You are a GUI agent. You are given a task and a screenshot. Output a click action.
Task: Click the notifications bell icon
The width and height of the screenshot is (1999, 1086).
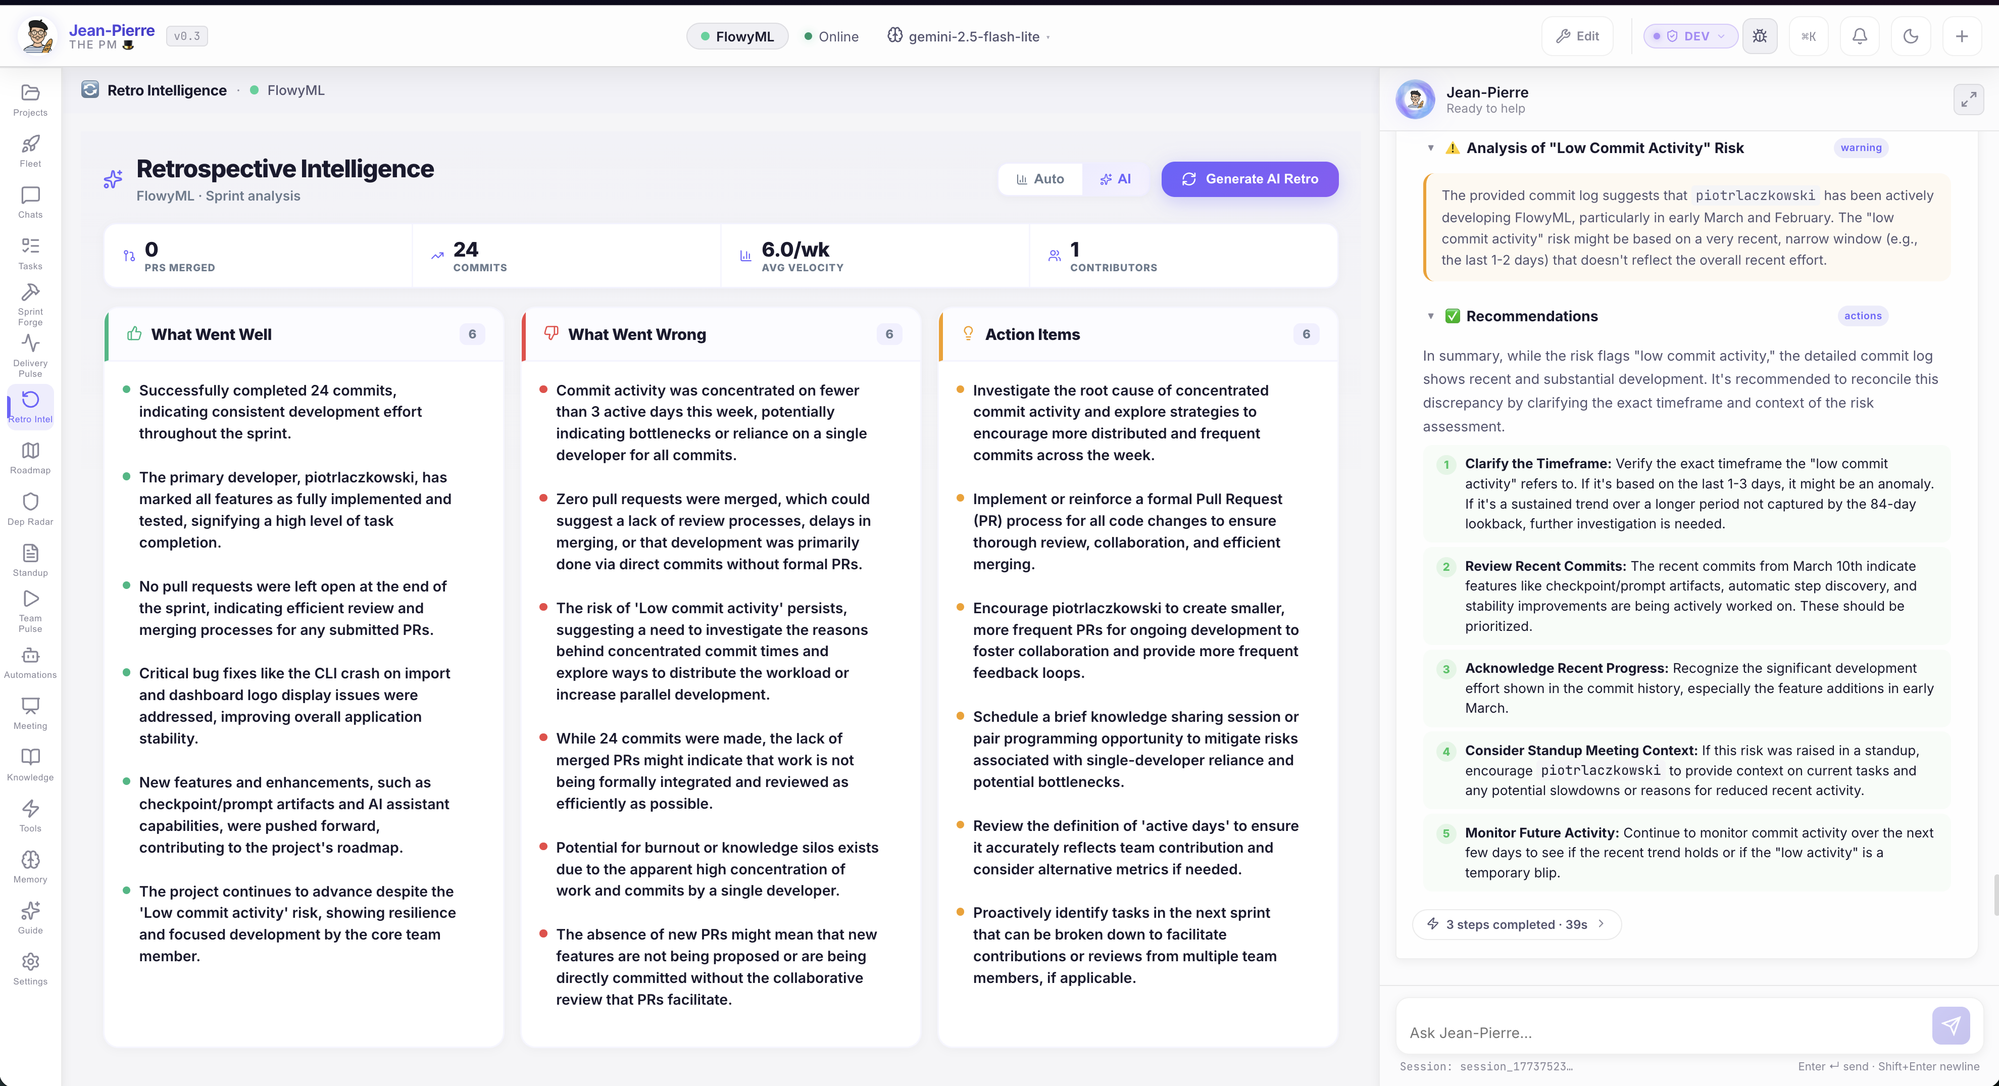point(1859,36)
